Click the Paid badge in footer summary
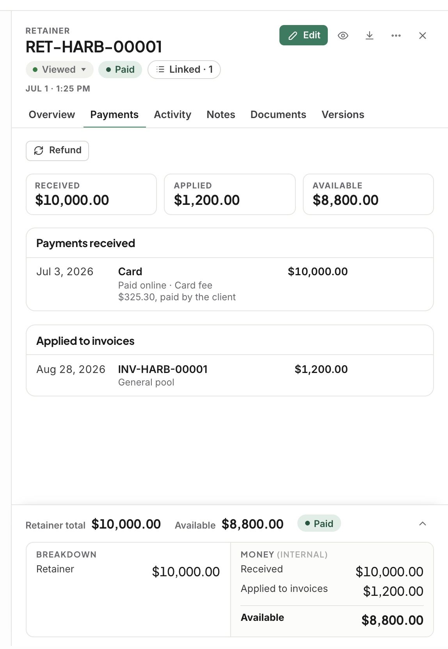The width and height of the screenshot is (448, 649). click(x=319, y=524)
